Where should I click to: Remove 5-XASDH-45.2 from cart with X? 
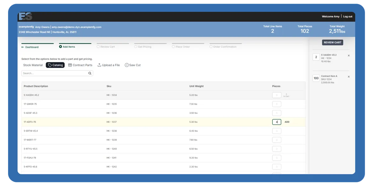(x=348, y=55)
